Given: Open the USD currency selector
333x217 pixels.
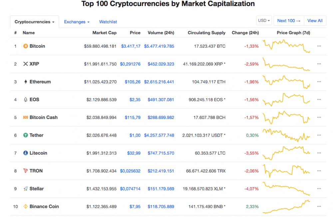Looking at the screenshot, I should (264, 21).
